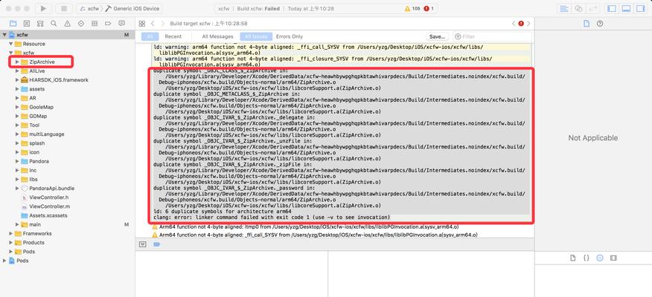
Task: Show the Code Snippet library
Action: pos(587,258)
